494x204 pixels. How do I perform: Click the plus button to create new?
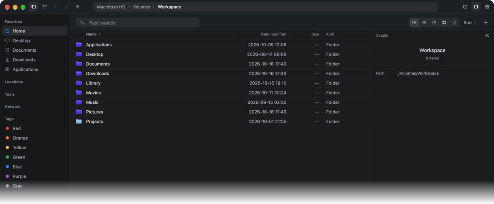(x=486, y=23)
